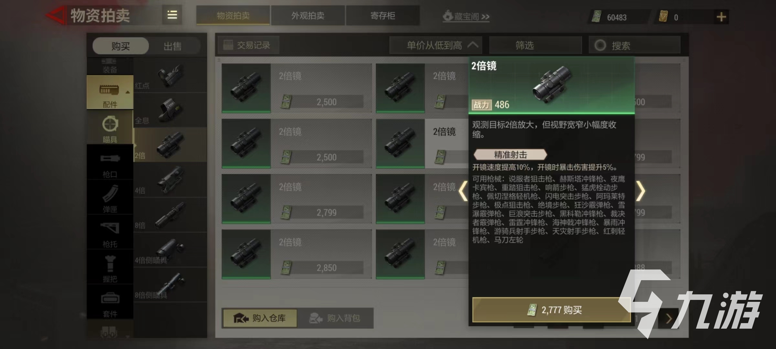Open the 藏宝阁 link
The width and height of the screenshot is (776, 349).
[466, 16]
